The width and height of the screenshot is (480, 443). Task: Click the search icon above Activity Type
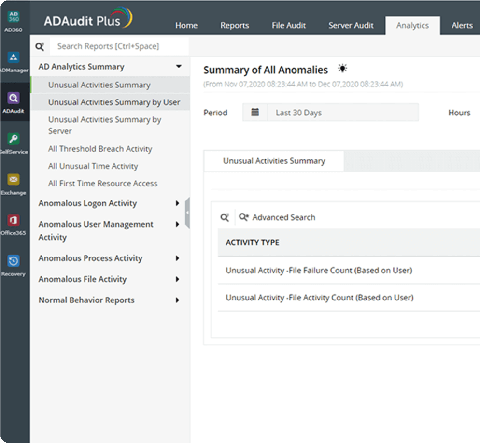[225, 218]
